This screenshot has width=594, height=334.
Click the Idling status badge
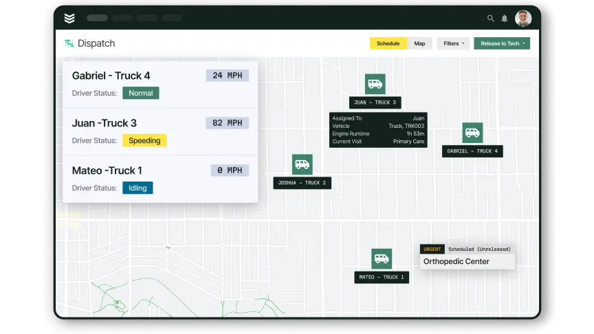pos(137,188)
